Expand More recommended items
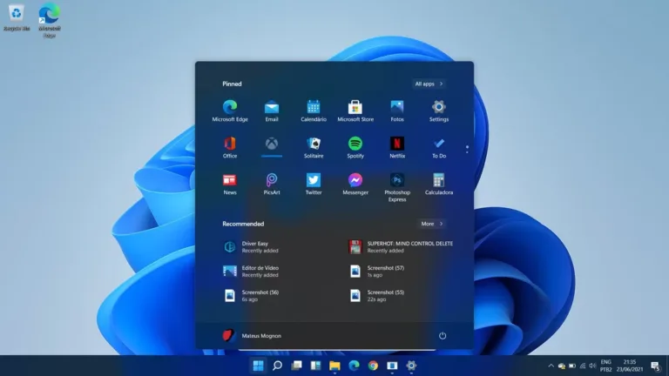This screenshot has height=376, width=669. click(x=432, y=224)
